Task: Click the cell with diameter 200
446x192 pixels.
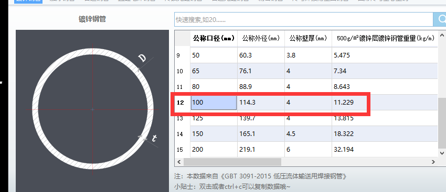Action: click(214, 150)
